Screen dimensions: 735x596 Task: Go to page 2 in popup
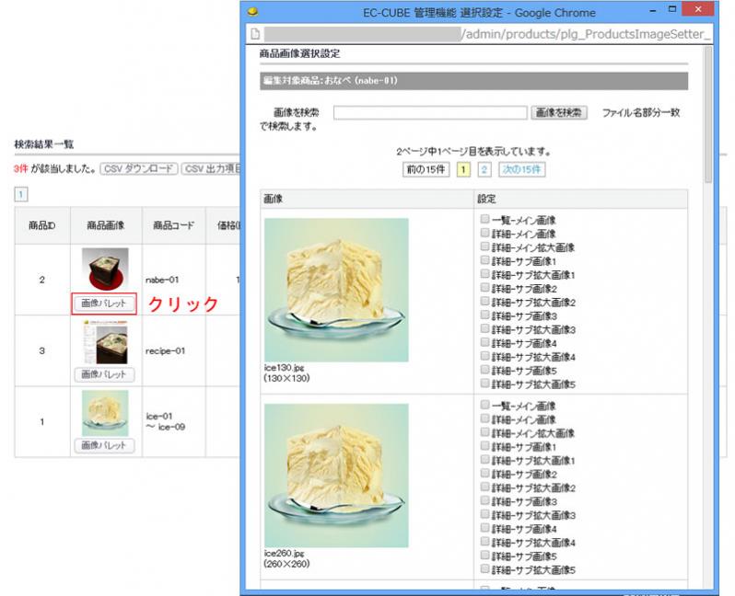[x=484, y=169]
